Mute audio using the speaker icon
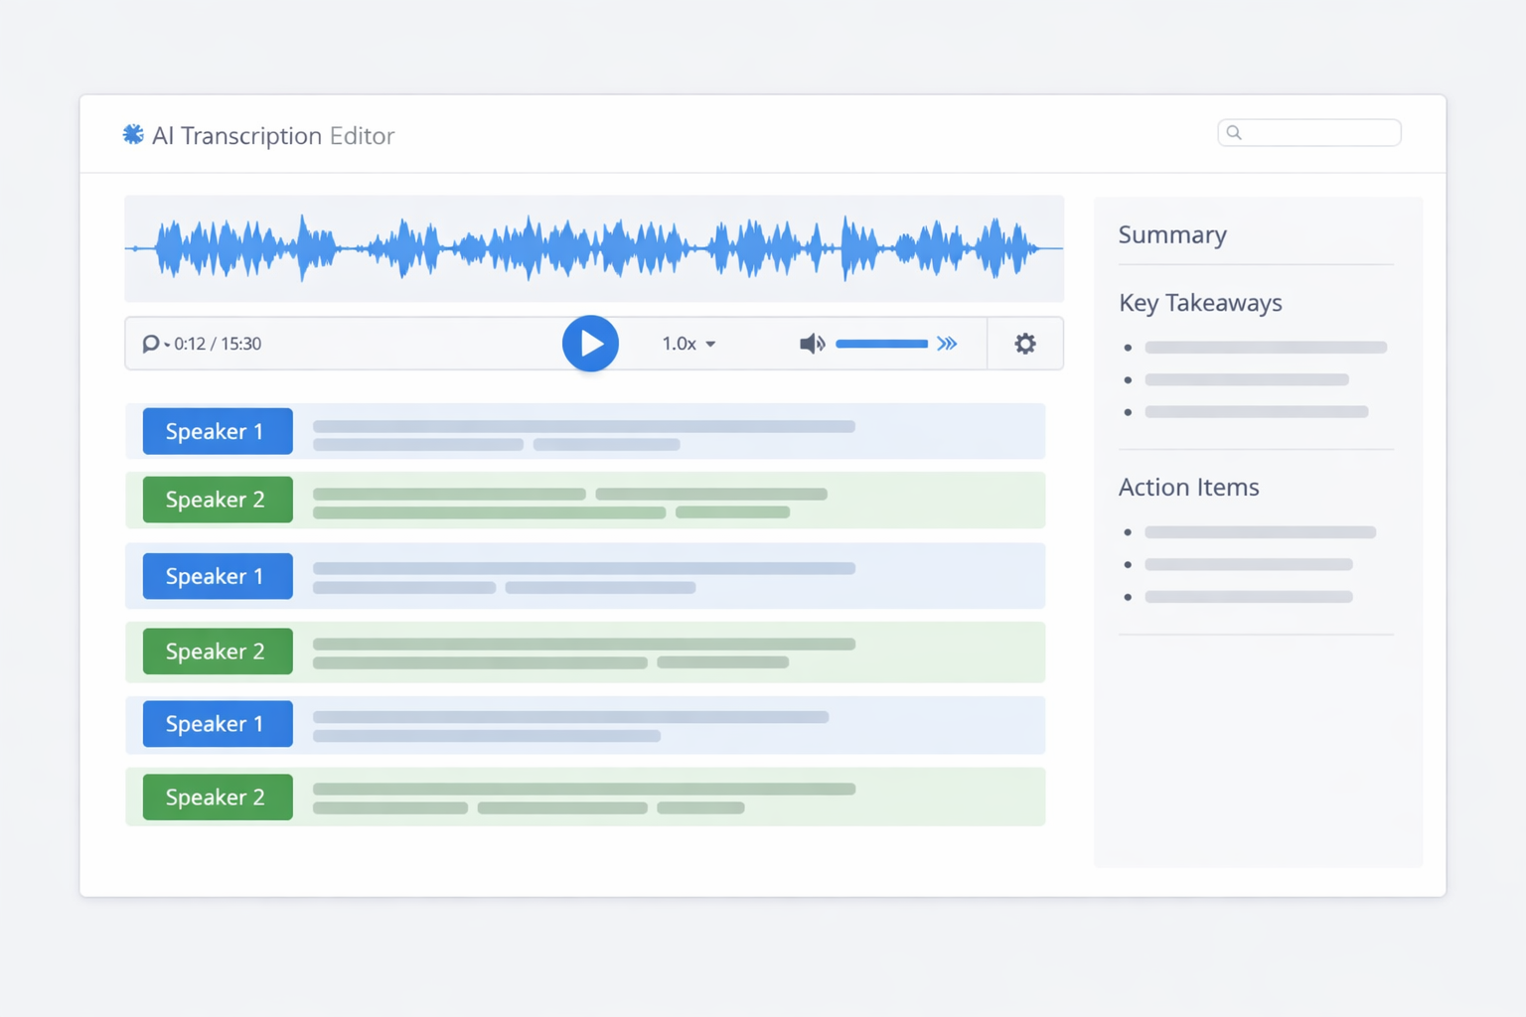 (812, 343)
